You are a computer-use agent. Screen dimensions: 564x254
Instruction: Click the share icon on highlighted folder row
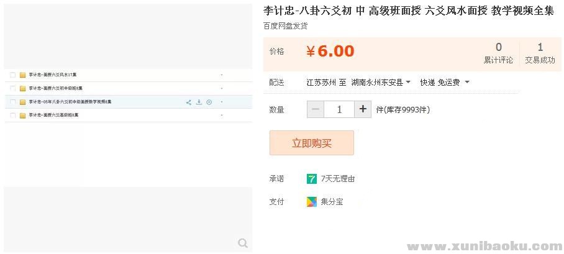(x=189, y=102)
